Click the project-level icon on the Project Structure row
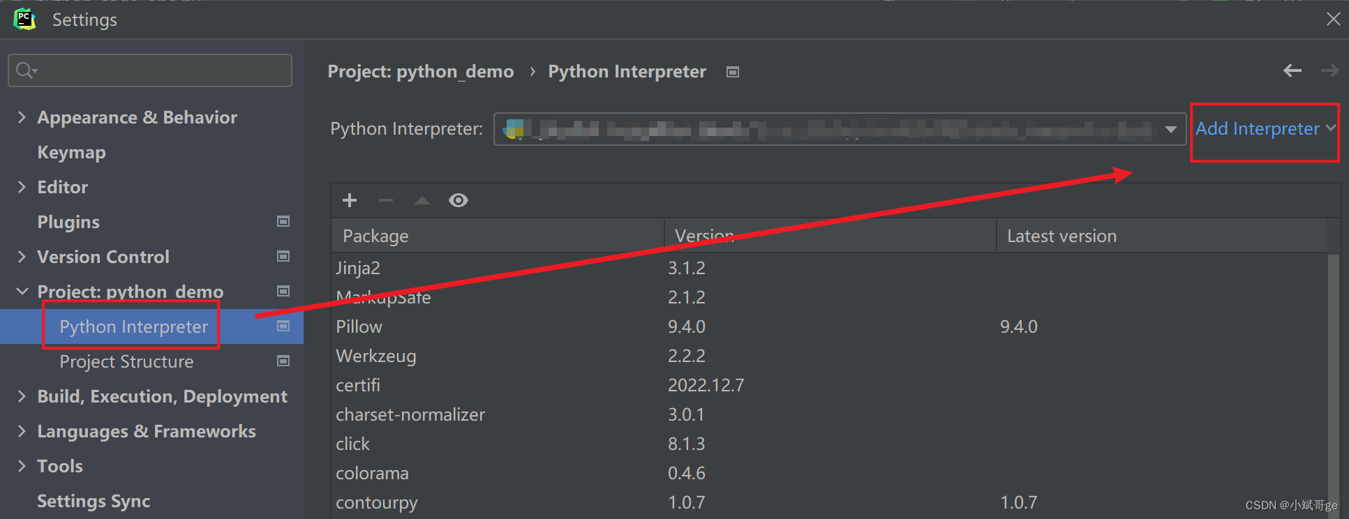Viewport: 1349px width, 519px height. 283,361
